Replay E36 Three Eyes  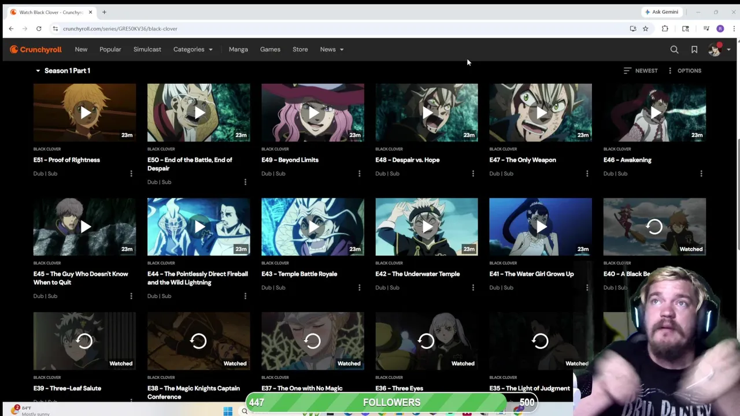[x=426, y=341]
